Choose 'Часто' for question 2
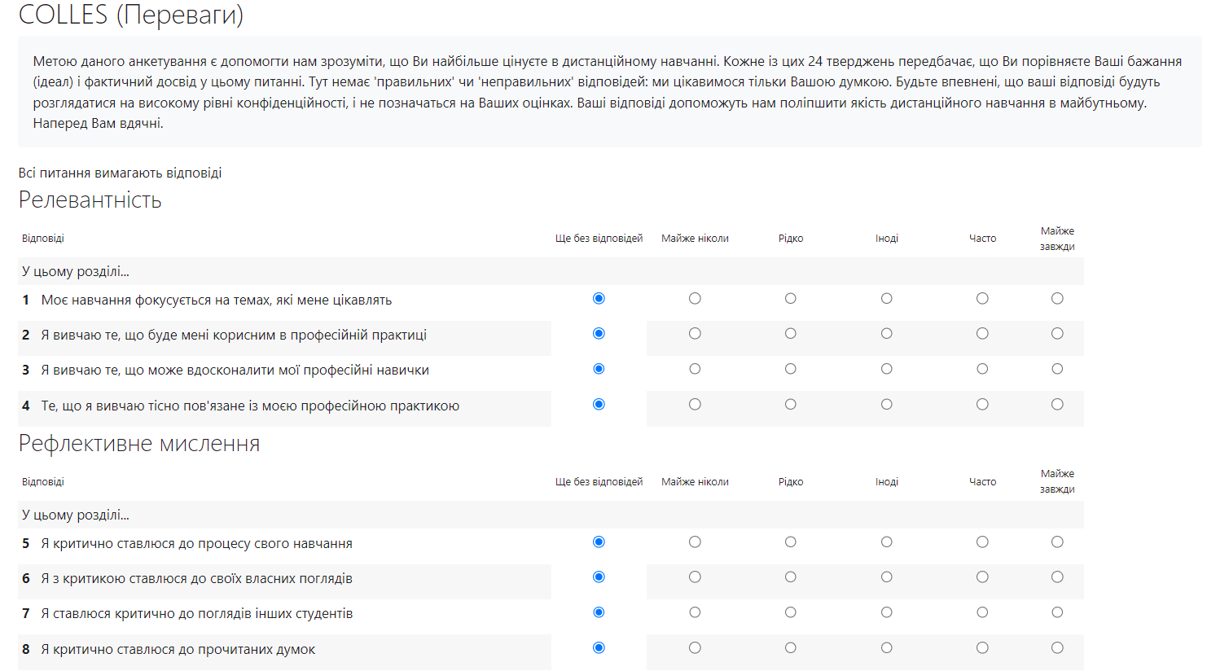The image size is (1207, 671). point(983,334)
